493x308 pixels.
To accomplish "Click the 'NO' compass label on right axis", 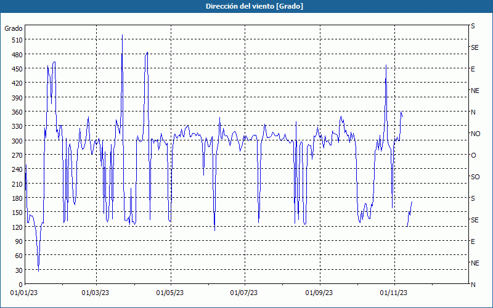I will tap(475, 134).
